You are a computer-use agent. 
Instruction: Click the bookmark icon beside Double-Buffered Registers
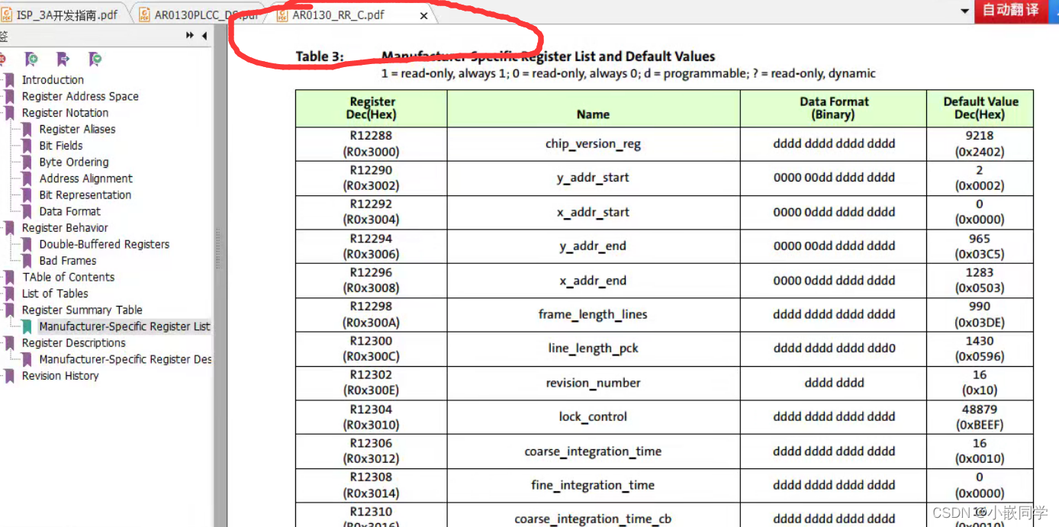[27, 245]
